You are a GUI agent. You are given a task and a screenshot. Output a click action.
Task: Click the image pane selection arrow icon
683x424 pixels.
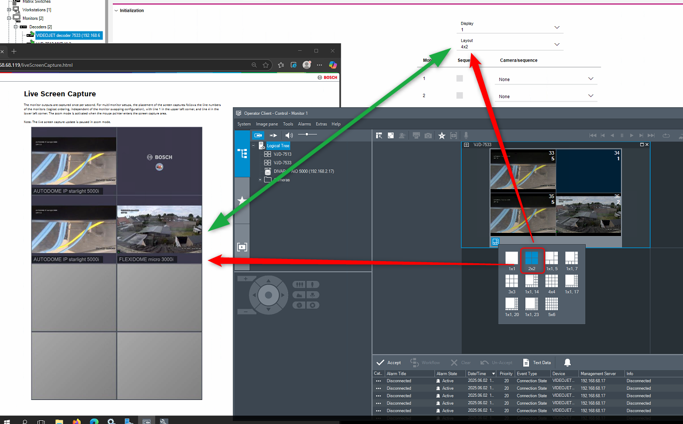tap(380, 136)
